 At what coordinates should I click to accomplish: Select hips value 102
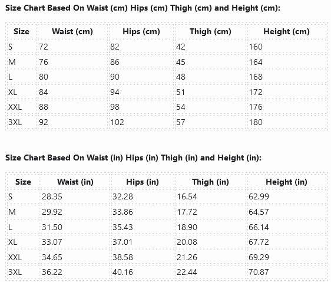117,122
